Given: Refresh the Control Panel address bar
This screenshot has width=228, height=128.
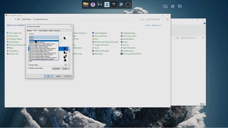Looking at the screenshot, I should [142, 19].
